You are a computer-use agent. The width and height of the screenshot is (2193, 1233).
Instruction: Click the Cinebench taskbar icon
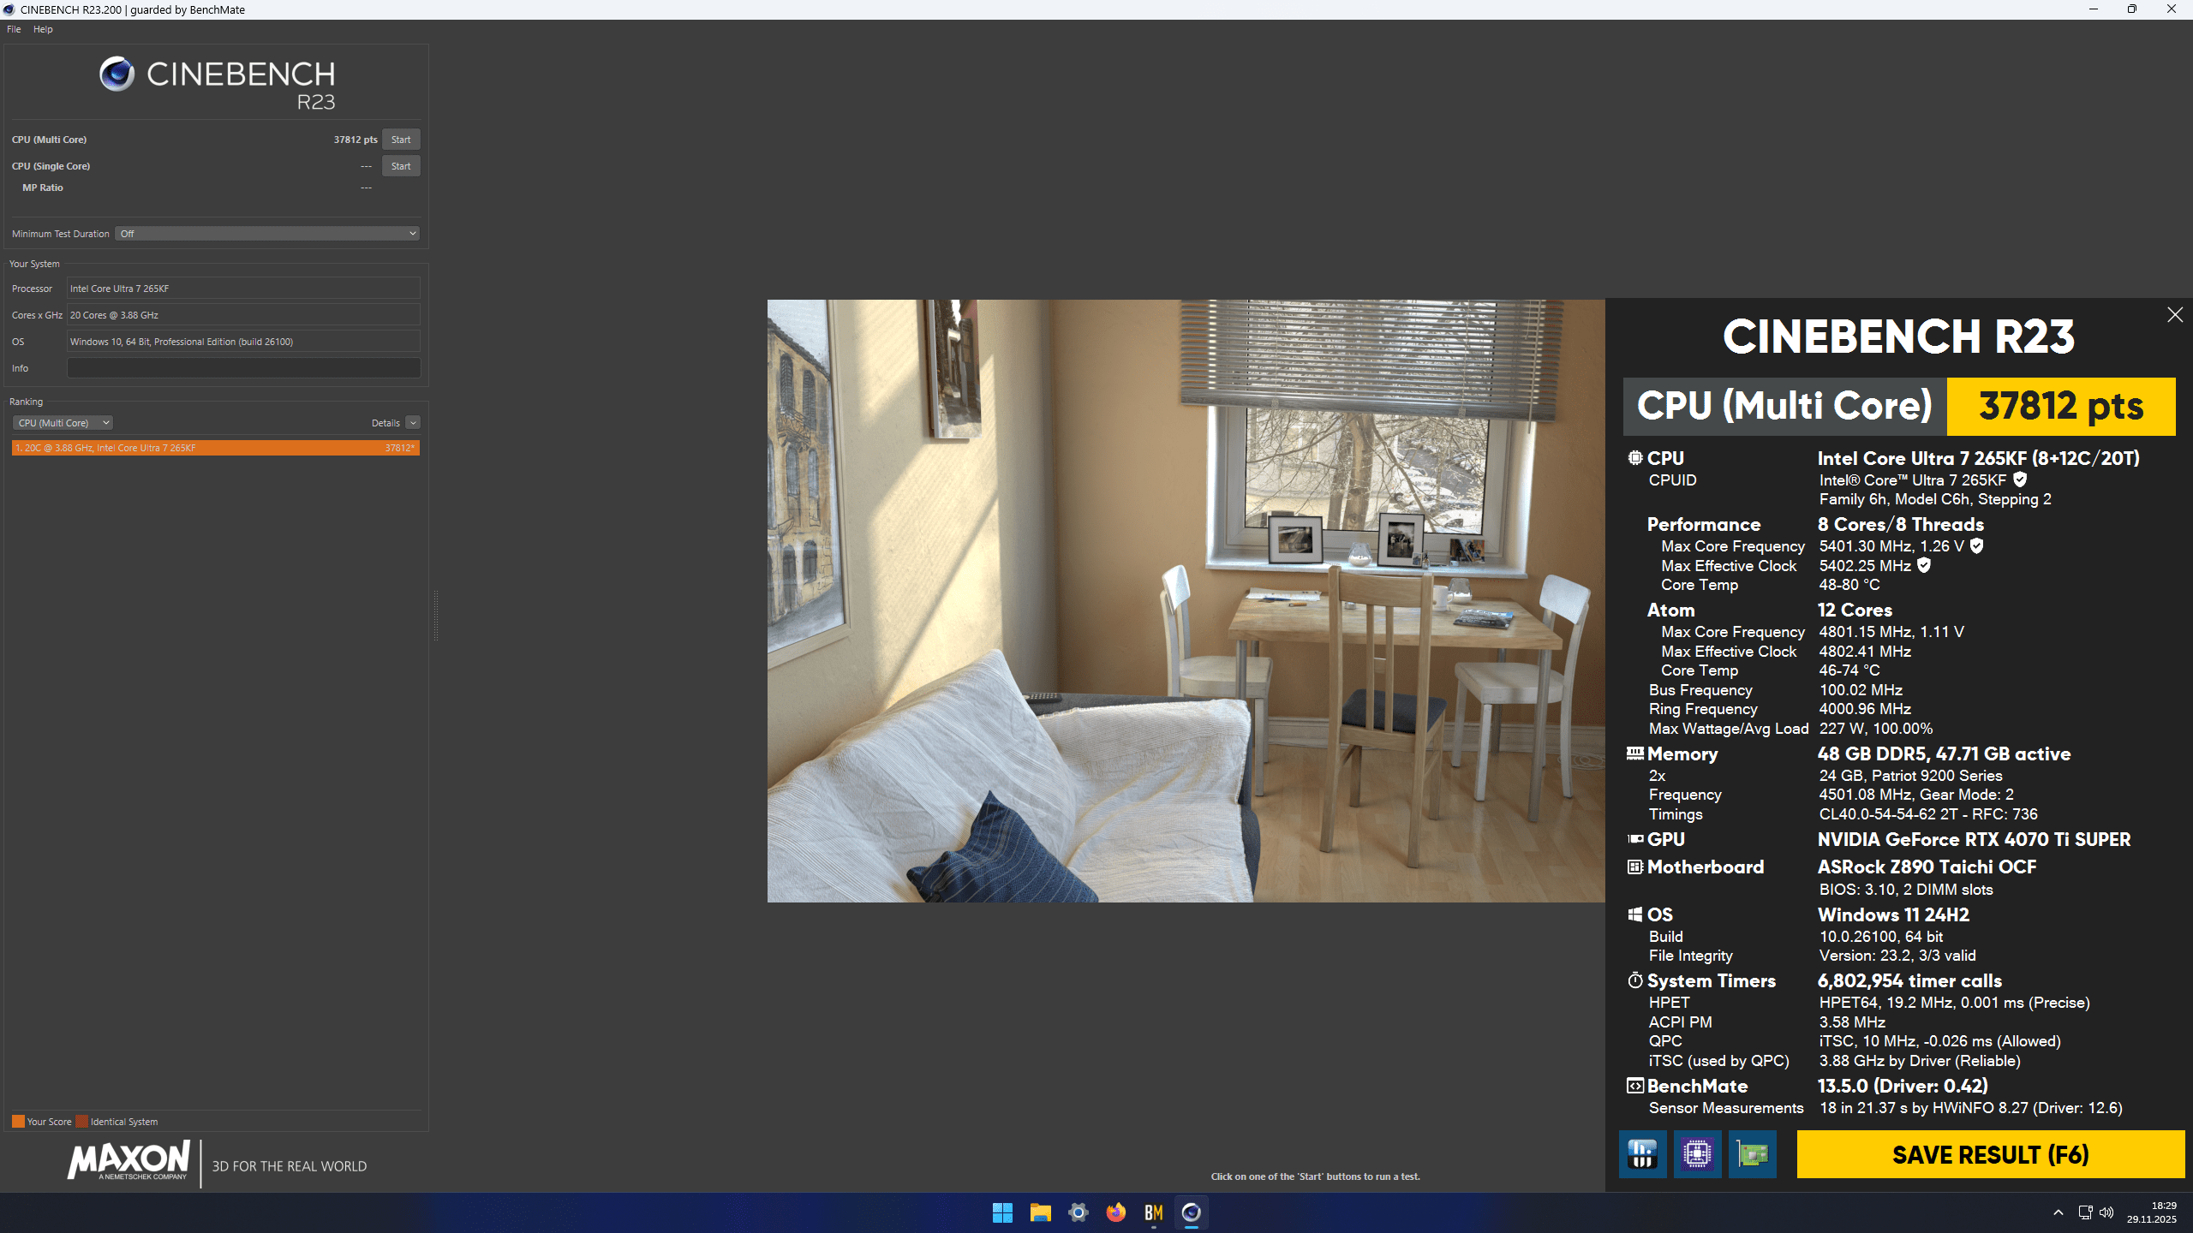click(1191, 1212)
